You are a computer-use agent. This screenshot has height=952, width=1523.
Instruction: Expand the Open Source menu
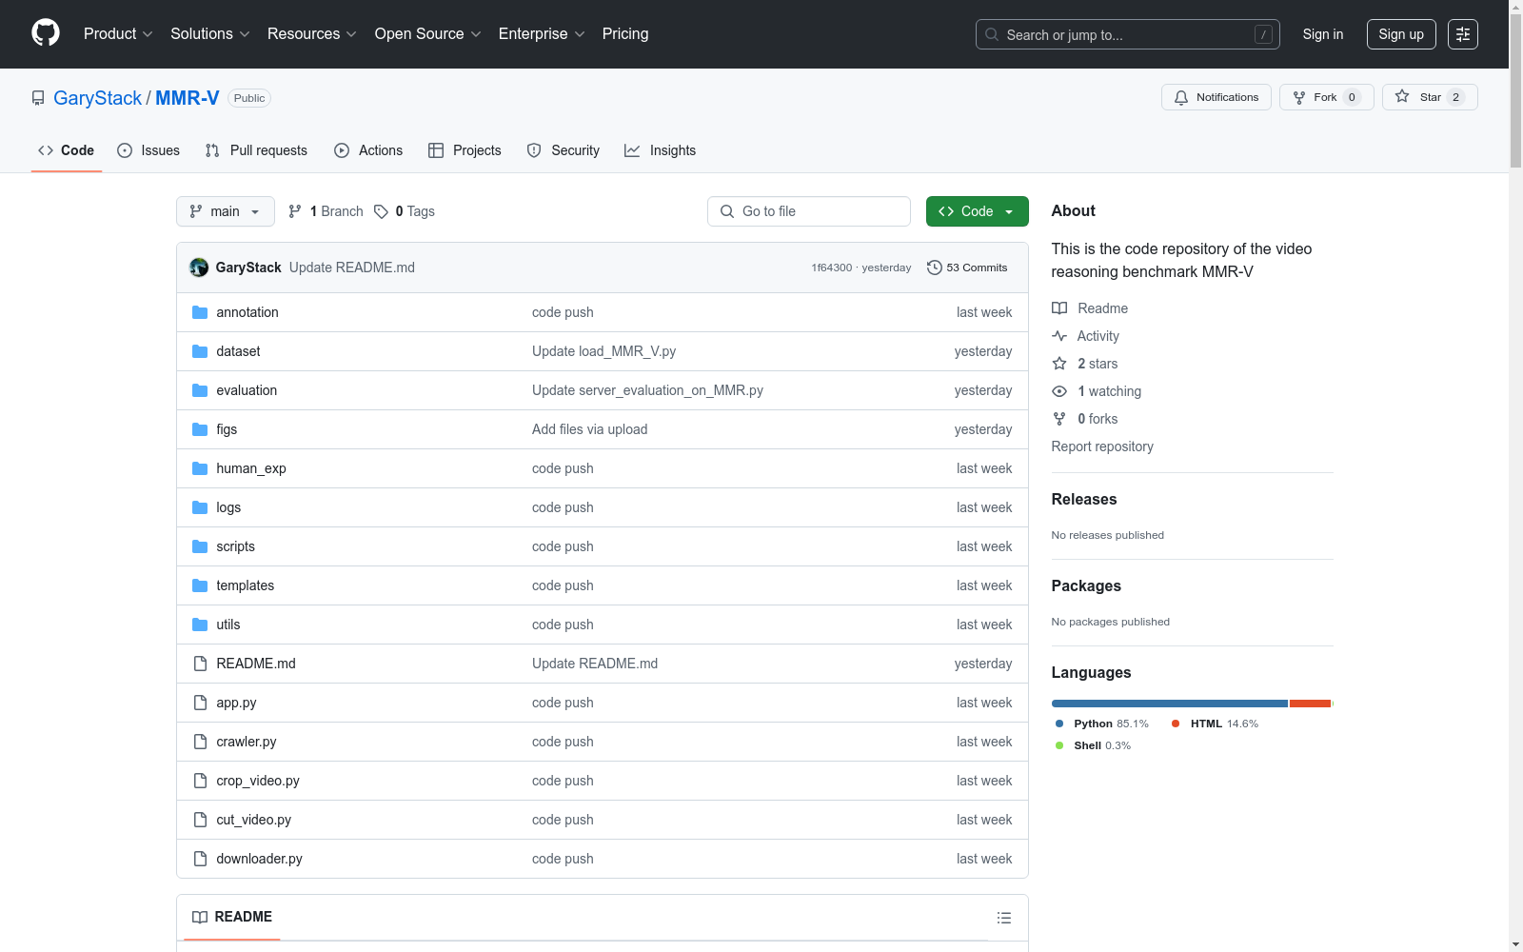(x=428, y=34)
